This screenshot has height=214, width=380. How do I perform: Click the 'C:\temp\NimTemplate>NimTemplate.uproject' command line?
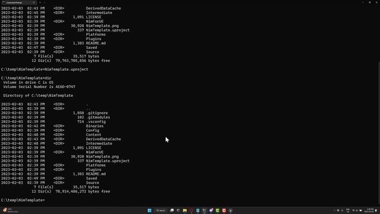[45, 70]
